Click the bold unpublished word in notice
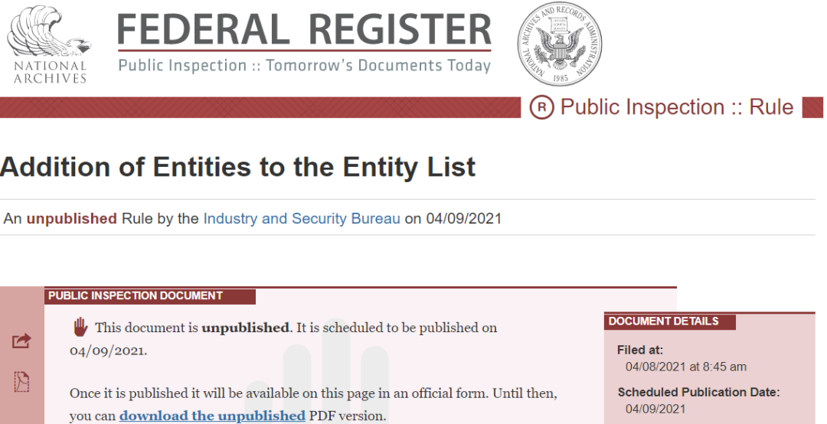 coord(246,328)
